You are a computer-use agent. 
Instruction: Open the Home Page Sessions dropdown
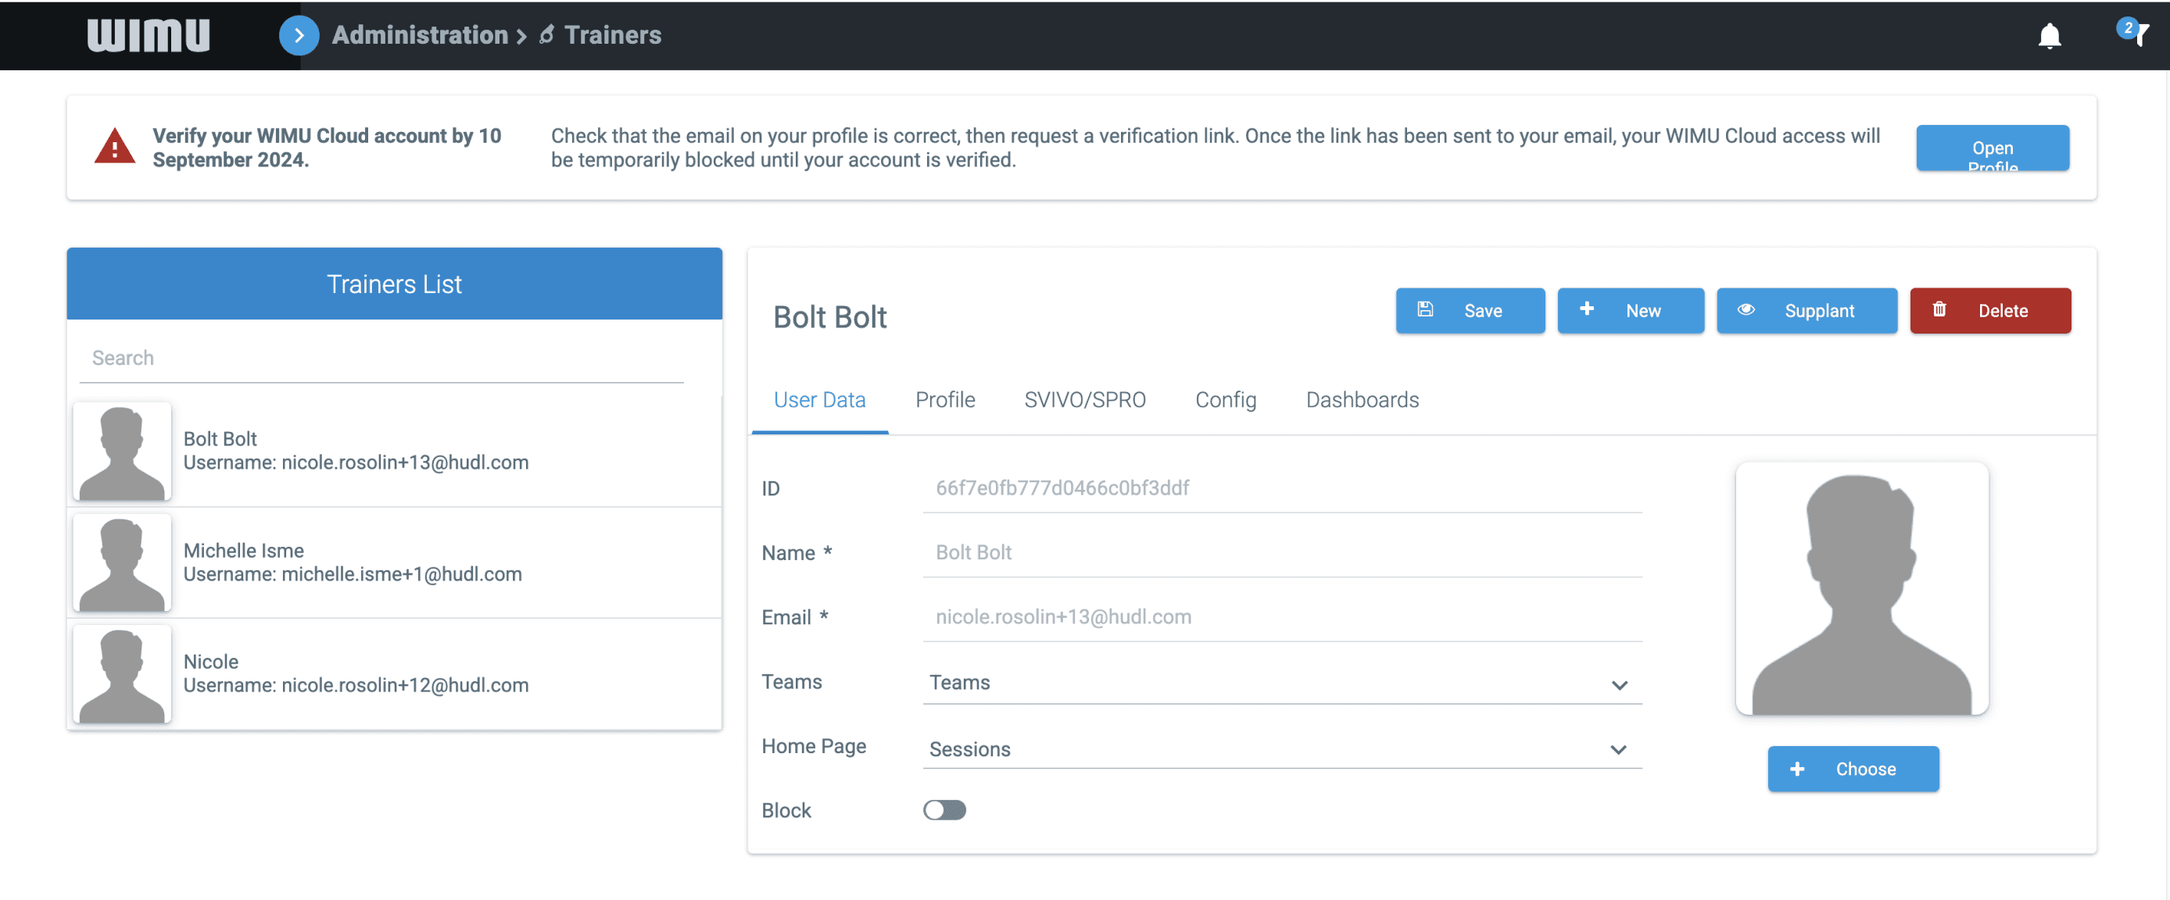(x=1282, y=748)
